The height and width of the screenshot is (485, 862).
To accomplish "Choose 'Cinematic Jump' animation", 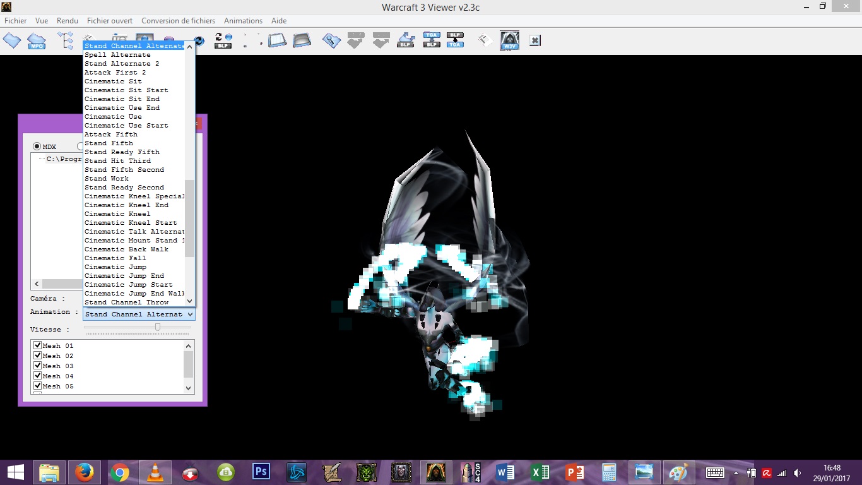I will 134,267.
